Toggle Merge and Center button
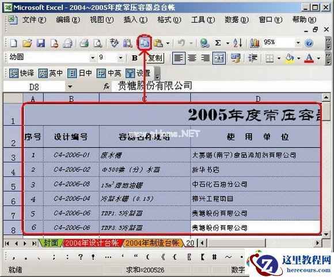Viewport: 334px width, 277px height. click(x=219, y=58)
